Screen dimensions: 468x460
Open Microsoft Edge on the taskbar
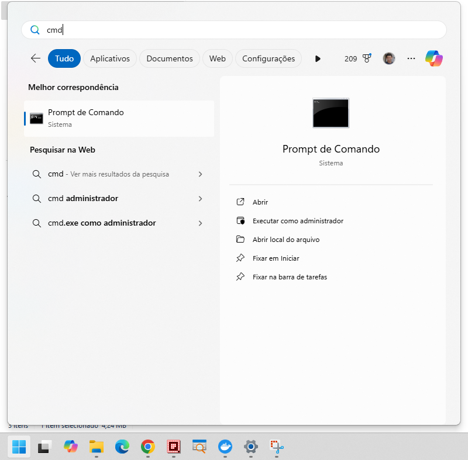click(122, 447)
